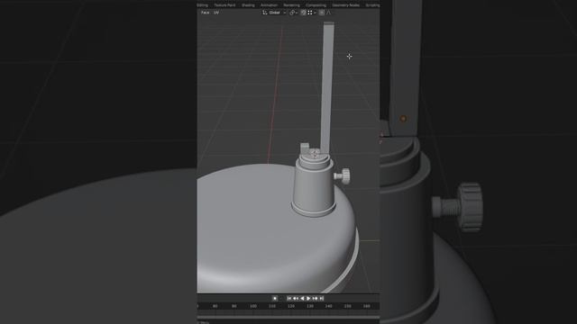Viewport: 577px width, 324px height.
Task: Jump to the timeline start frame
Action: pyautogui.click(x=289, y=298)
